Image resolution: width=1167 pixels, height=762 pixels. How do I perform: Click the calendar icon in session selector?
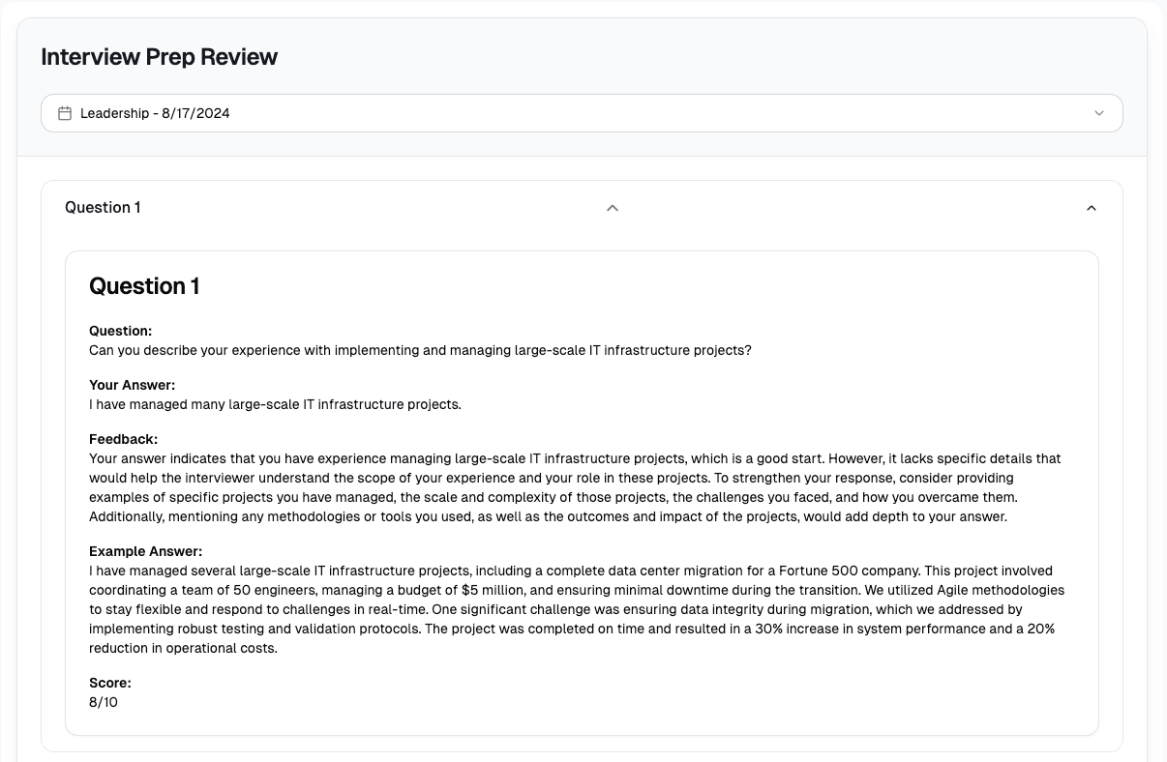(x=65, y=113)
